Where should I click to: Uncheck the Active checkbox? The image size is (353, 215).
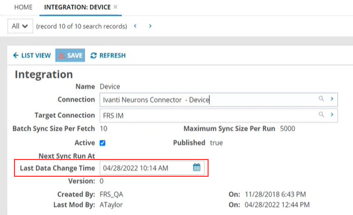click(x=103, y=143)
